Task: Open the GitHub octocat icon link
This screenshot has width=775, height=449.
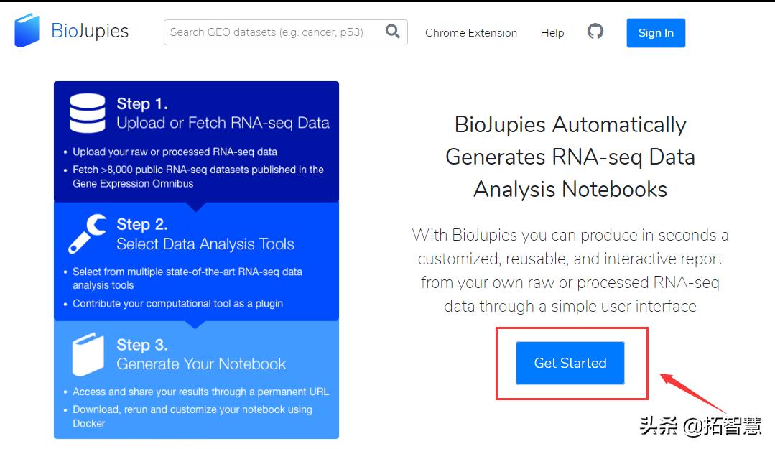Action: coord(595,32)
